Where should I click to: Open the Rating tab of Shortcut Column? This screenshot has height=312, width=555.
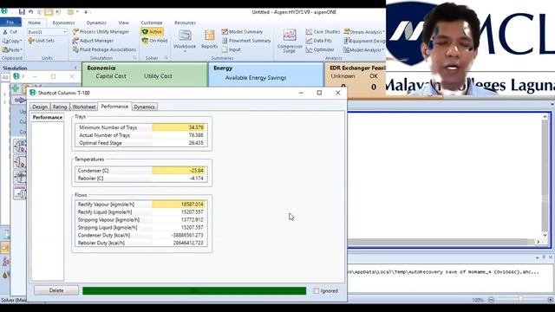(60, 107)
